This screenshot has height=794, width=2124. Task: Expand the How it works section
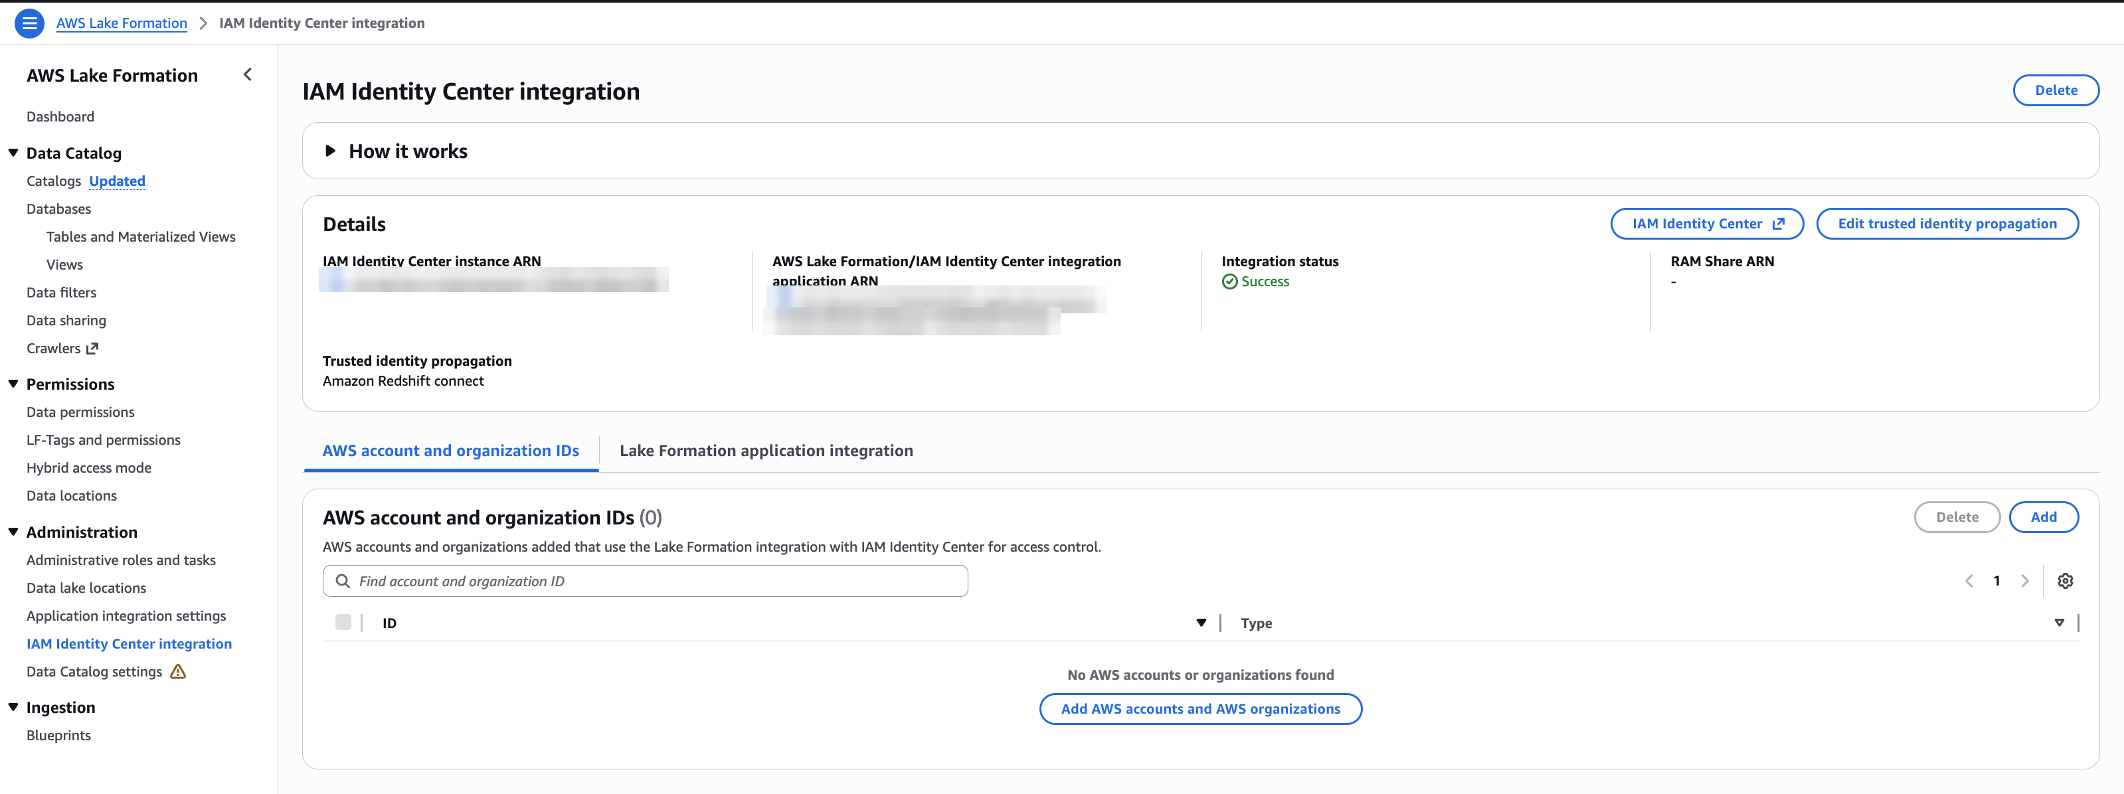click(x=331, y=151)
